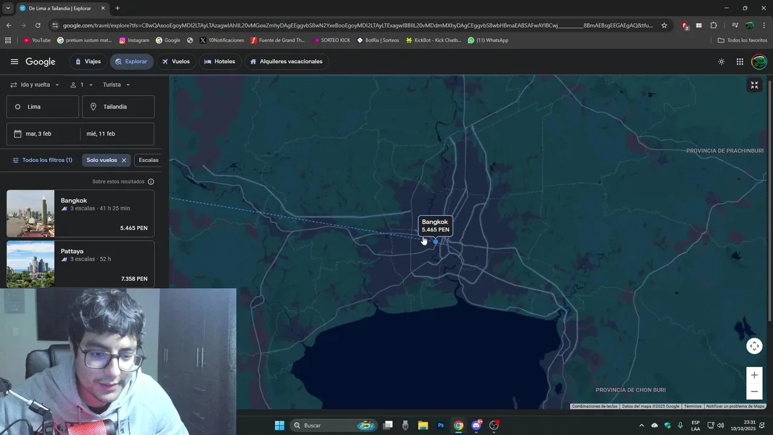Toggle the light/dark theme sun icon
773x435 pixels.
(721, 62)
